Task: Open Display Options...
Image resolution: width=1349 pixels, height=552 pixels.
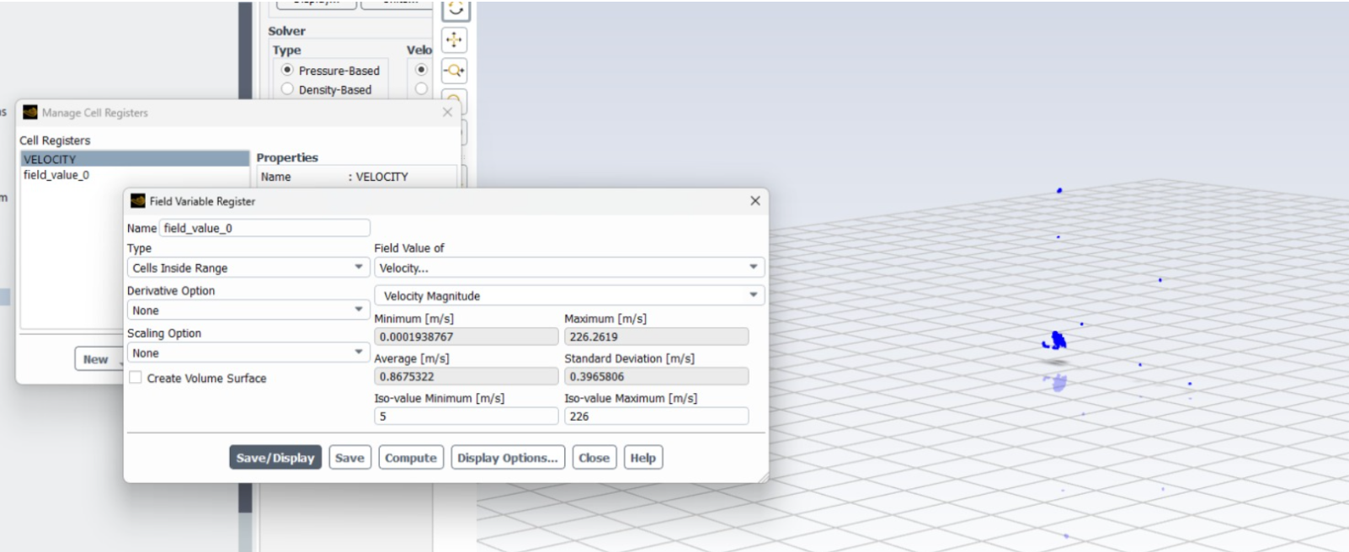Action: pos(508,458)
